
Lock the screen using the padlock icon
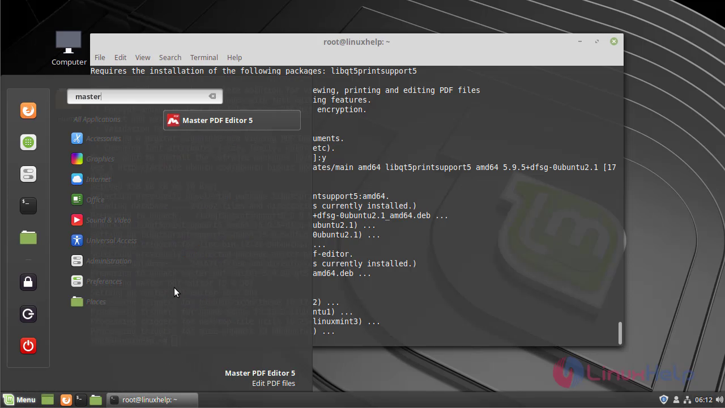tap(28, 282)
